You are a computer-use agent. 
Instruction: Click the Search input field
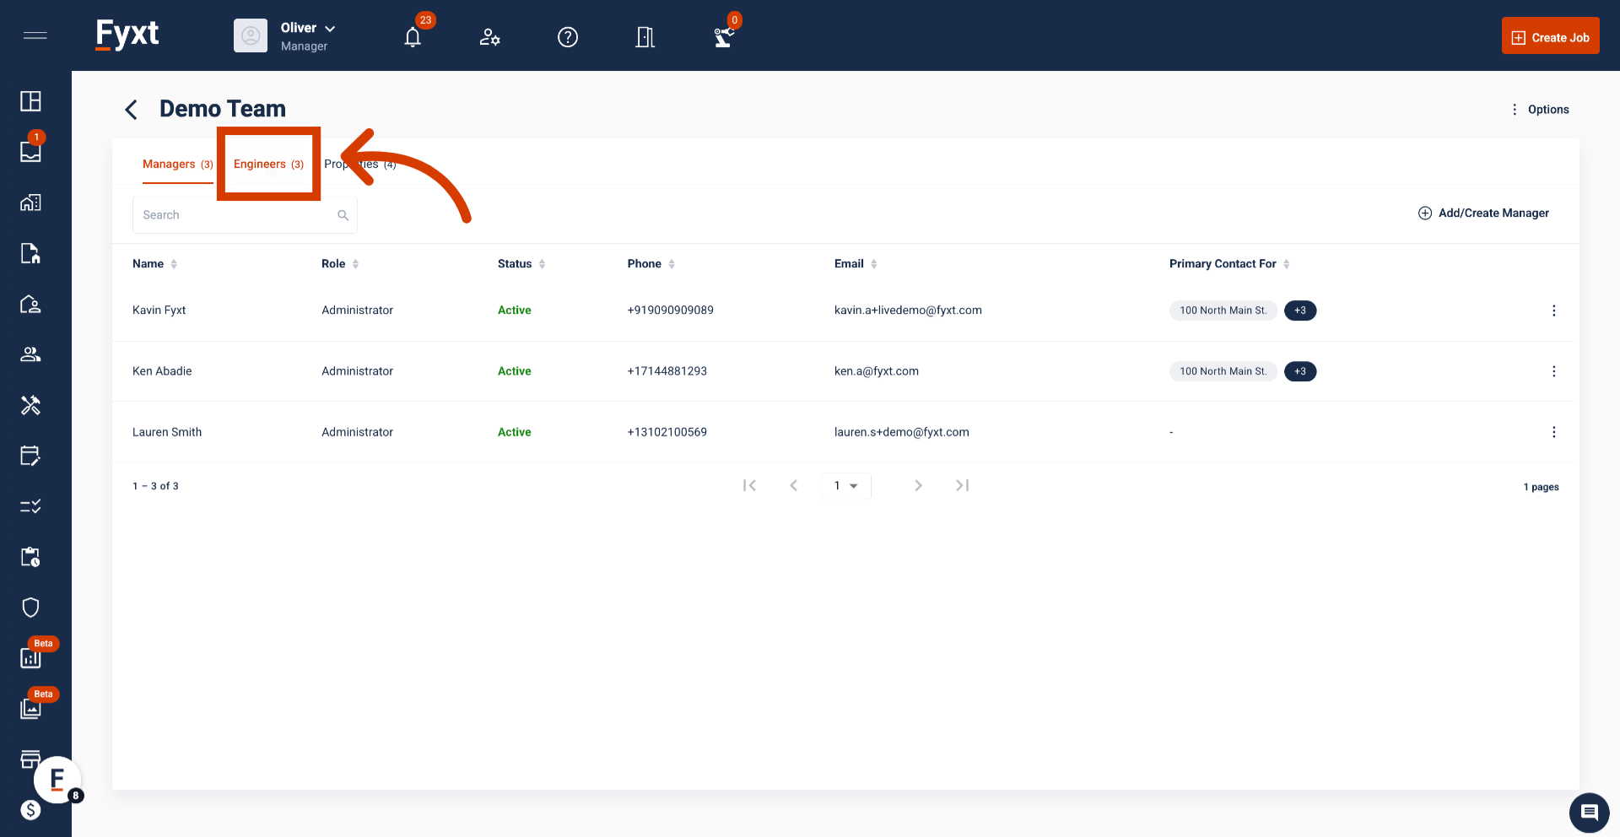point(245,215)
